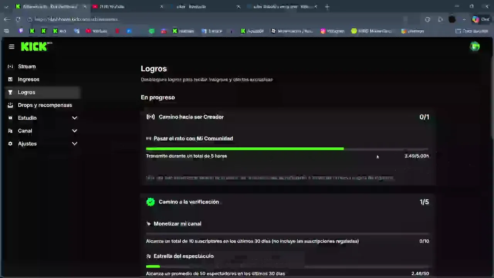Viewport: 494px width, 278px height.
Task: Click the Logros page heading
Action: coord(154,69)
